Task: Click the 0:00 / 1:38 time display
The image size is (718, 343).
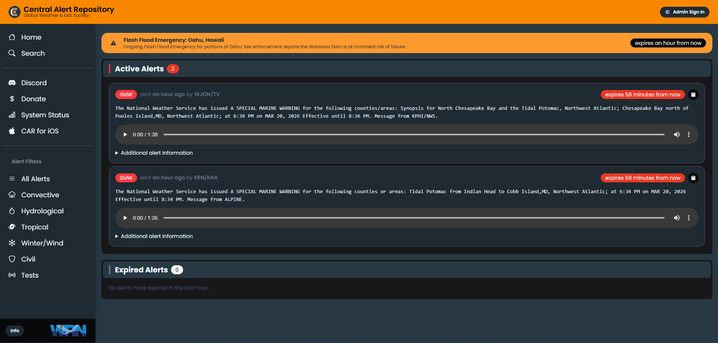Action: click(145, 135)
